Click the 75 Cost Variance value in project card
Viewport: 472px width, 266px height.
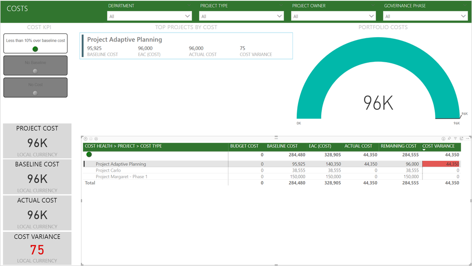click(x=242, y=48)
